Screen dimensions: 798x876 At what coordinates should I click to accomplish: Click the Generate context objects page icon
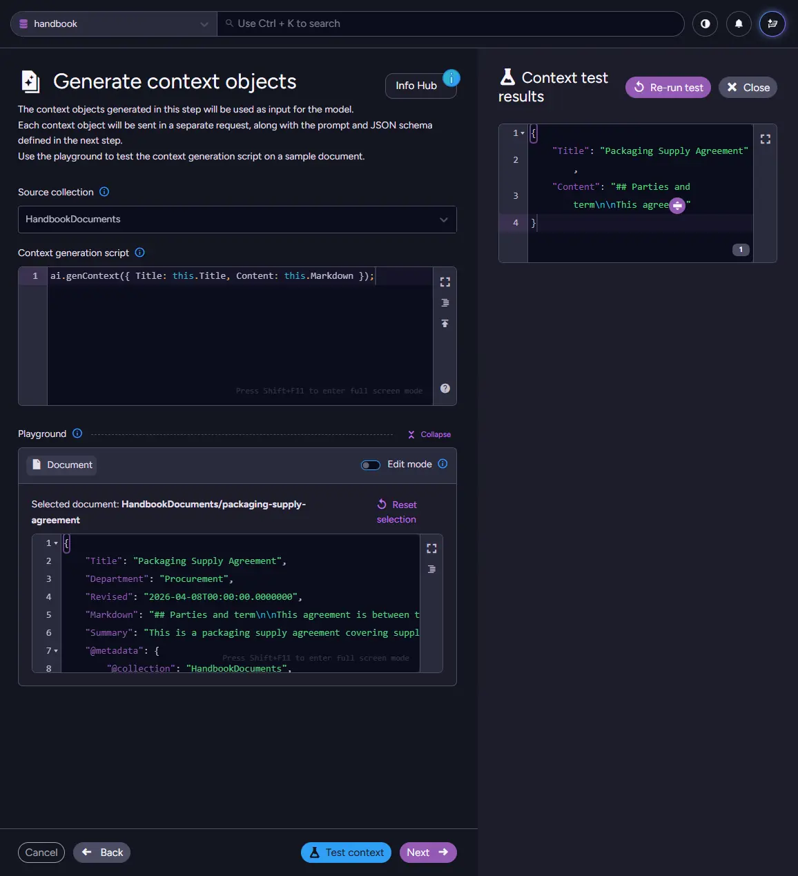point(30,81)
